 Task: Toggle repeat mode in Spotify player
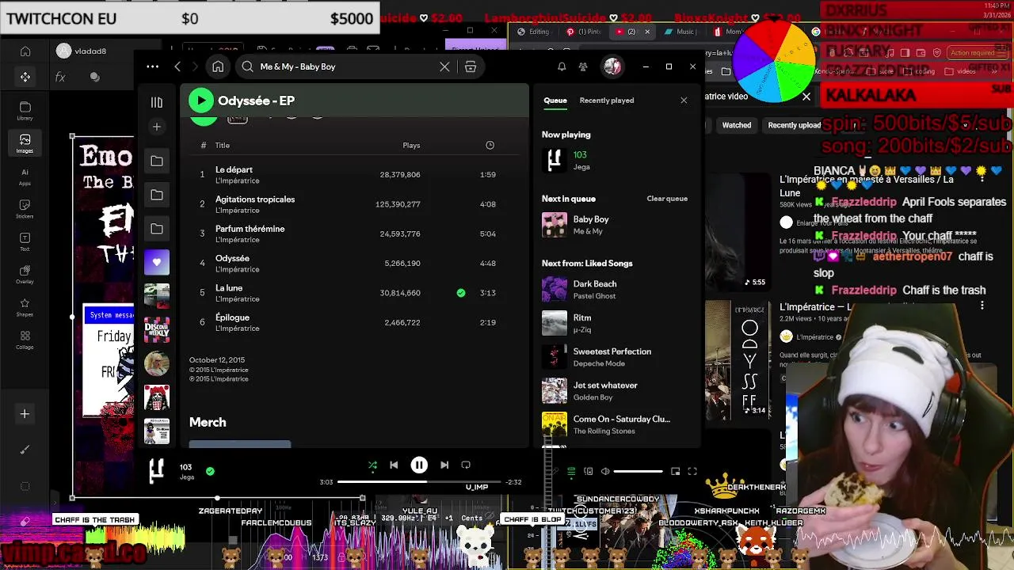(466, 465)
